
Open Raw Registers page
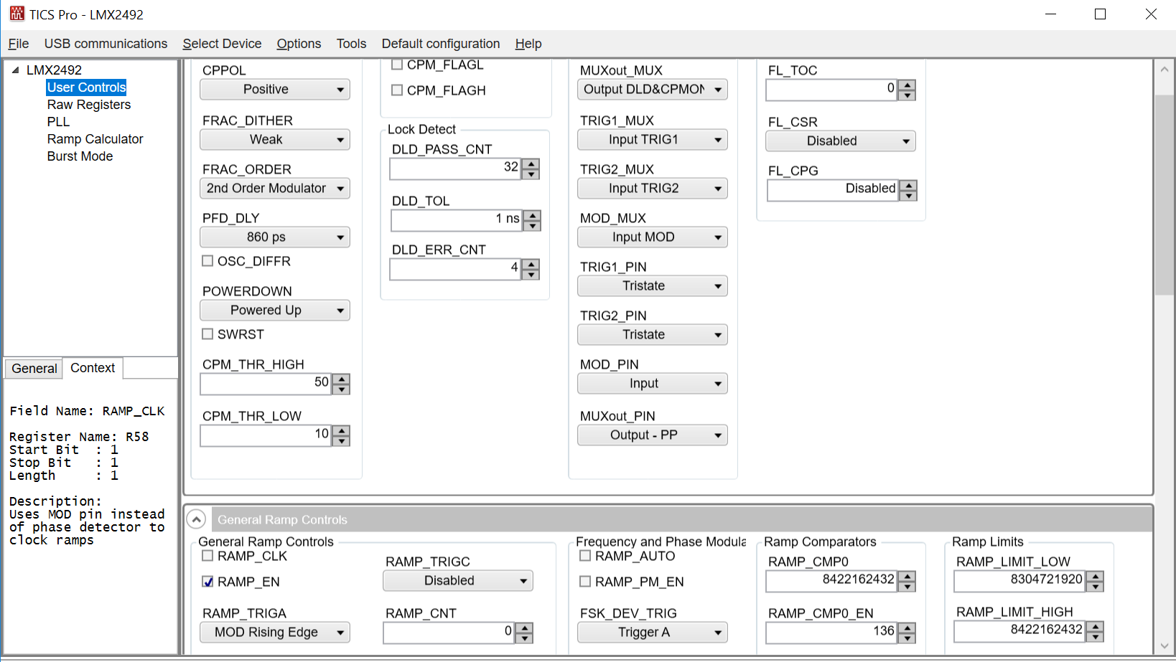tap(89, 105)
